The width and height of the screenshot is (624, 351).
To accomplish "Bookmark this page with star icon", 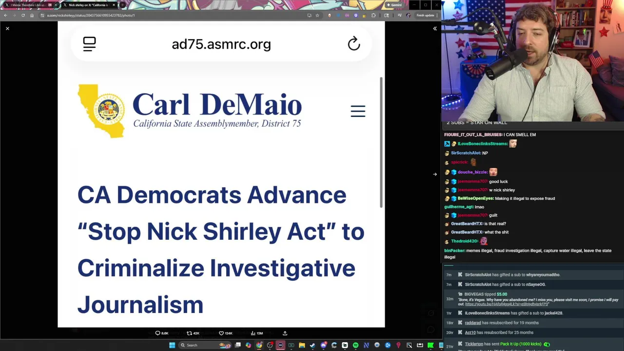I will [x=317, y=15].
